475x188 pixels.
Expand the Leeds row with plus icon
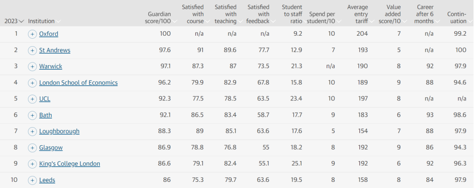coord(32,180)
